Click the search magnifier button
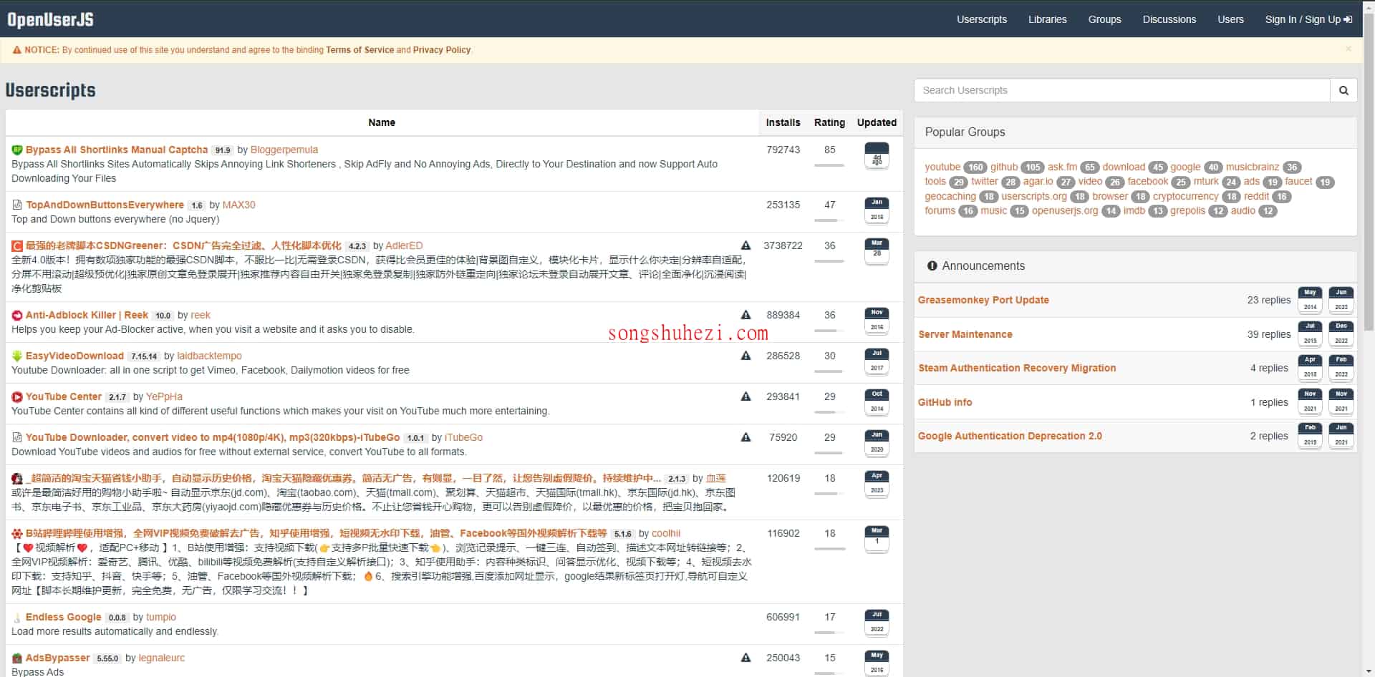 [x=1343, y=90]
